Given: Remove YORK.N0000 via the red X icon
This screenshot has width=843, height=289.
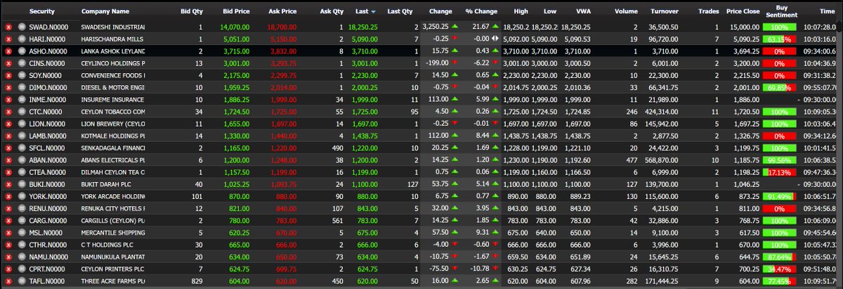Looking at the screenshot, I should coord(8,195).
